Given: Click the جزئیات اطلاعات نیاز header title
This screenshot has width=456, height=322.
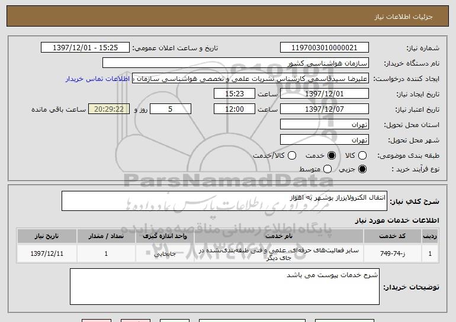Looking at the screenshot, I should (x=403, y=17).
